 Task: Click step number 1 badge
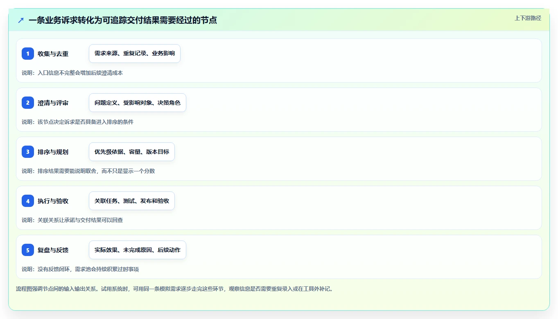[28, 54]
